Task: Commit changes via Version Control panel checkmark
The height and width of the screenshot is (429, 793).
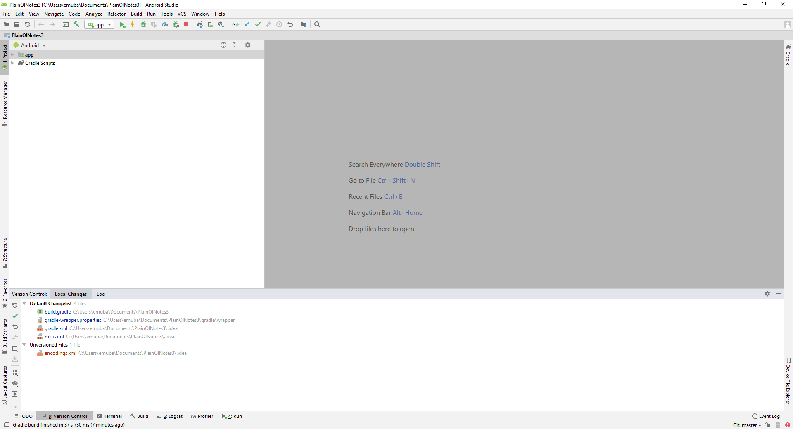Action: coord(15,316)
